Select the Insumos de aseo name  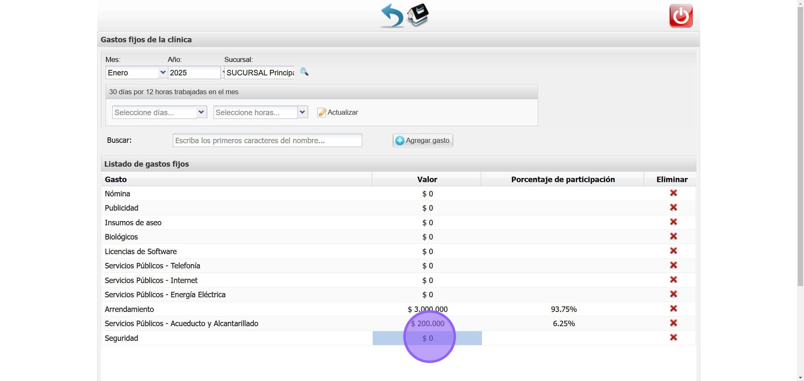click(133, 222)
